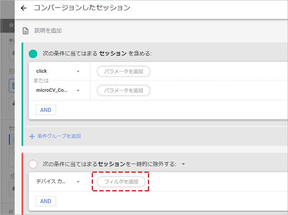Click the plus icon before 条件グループを追加
Image resolution: width=288 pixels, height=215 pixels.
(32, 136)
